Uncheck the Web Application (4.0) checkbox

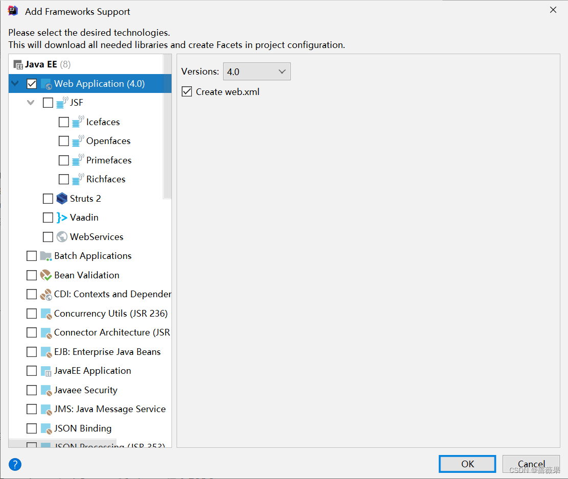pyautogui.click(x=32, y=84)
